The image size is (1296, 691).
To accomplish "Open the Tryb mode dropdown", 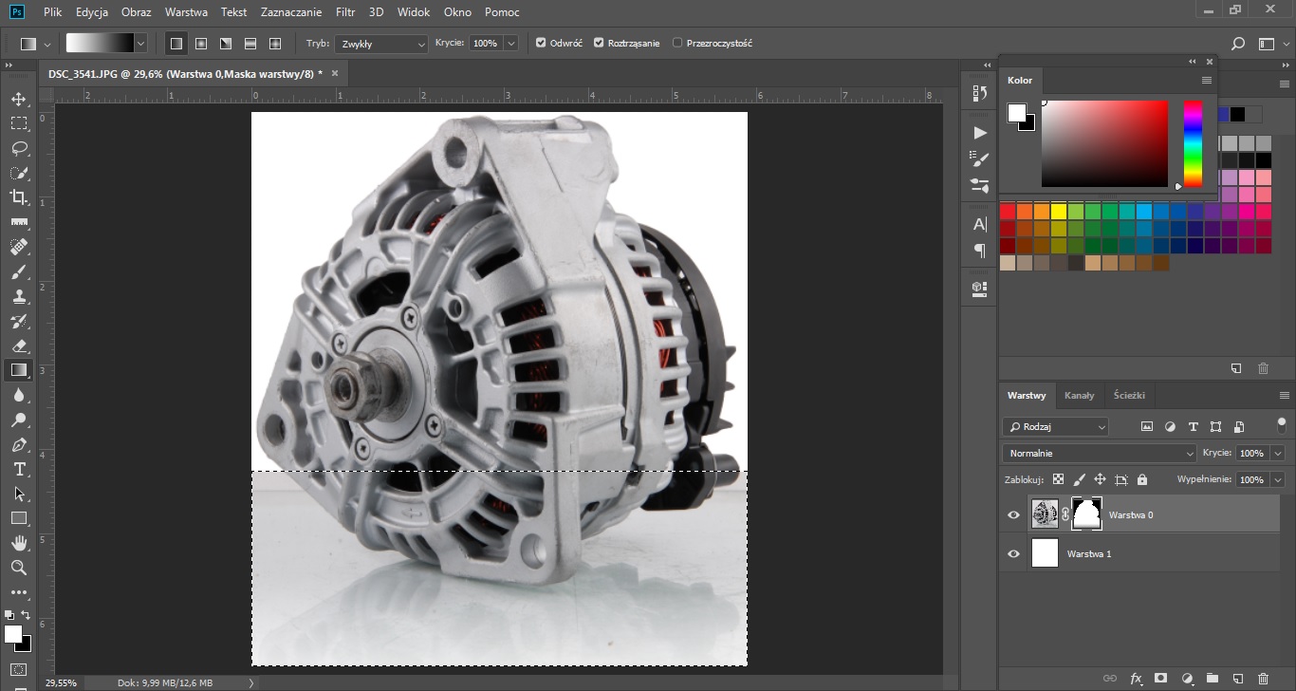I will click(381, 44).
